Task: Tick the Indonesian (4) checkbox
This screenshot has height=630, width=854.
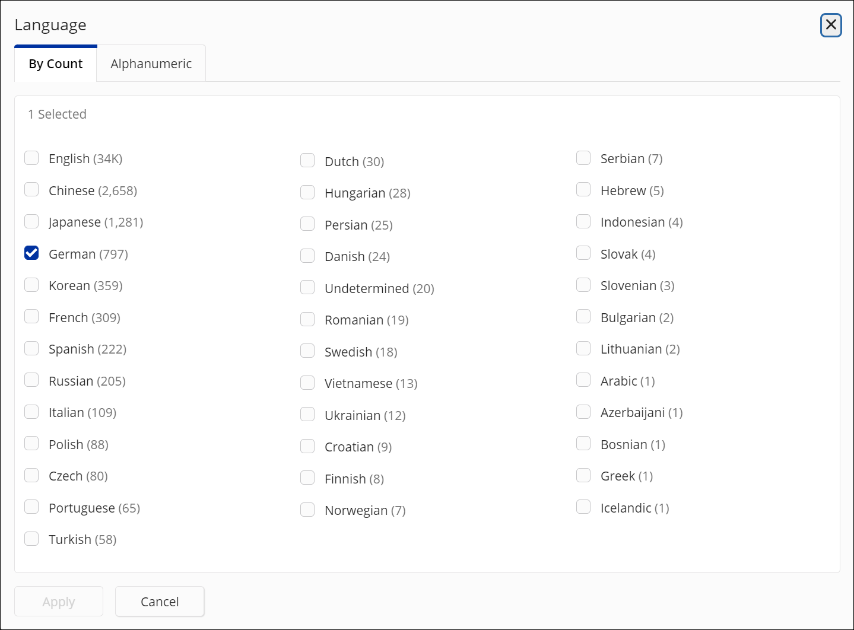Action: pyautogui.click(x=583, y=221)
